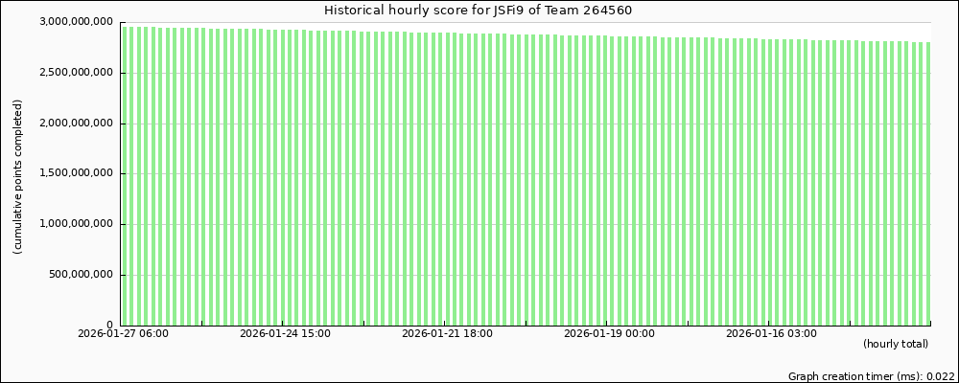Image resolution: width=959 pixels, height=383 pixels.
Task: Click the Graph creation timer text
Action: pos(870,376)
